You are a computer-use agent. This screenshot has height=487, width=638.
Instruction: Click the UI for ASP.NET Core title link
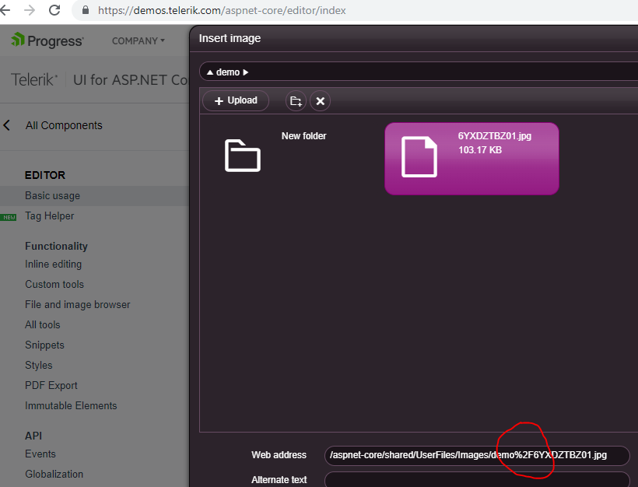[x=131, y=80]
